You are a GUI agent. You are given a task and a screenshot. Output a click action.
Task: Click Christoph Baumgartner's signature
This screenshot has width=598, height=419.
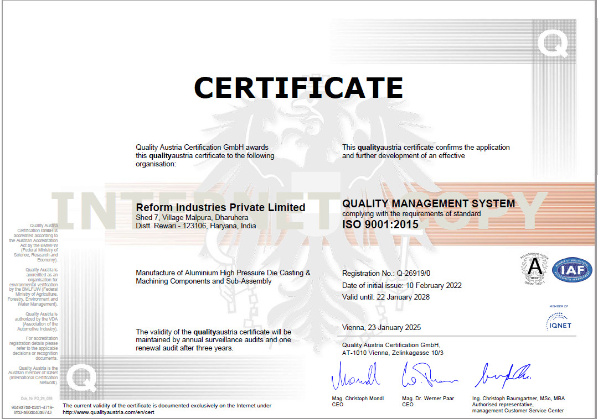[502, 376]
